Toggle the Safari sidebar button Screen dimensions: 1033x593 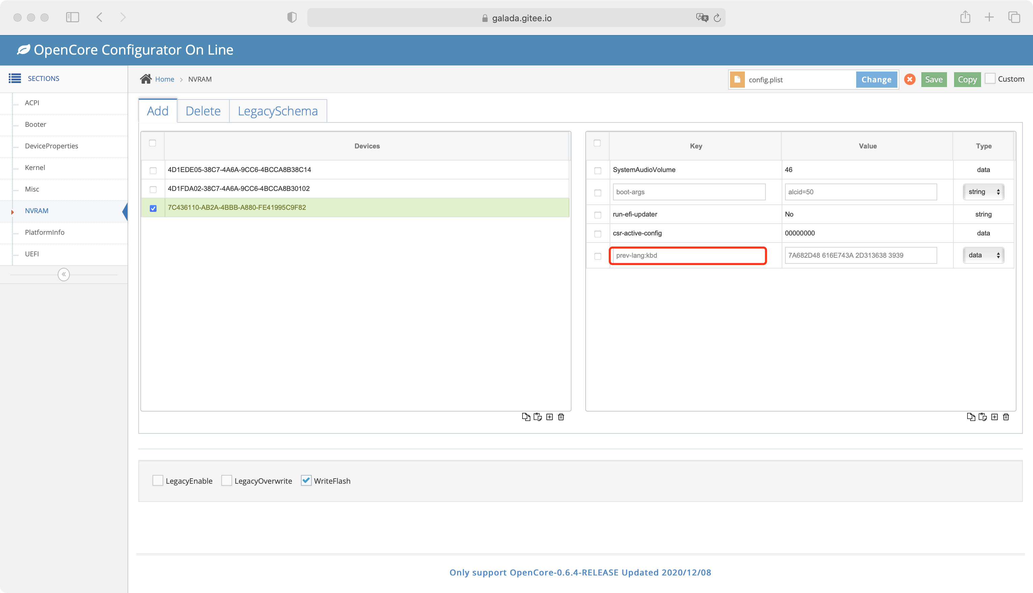73,17
